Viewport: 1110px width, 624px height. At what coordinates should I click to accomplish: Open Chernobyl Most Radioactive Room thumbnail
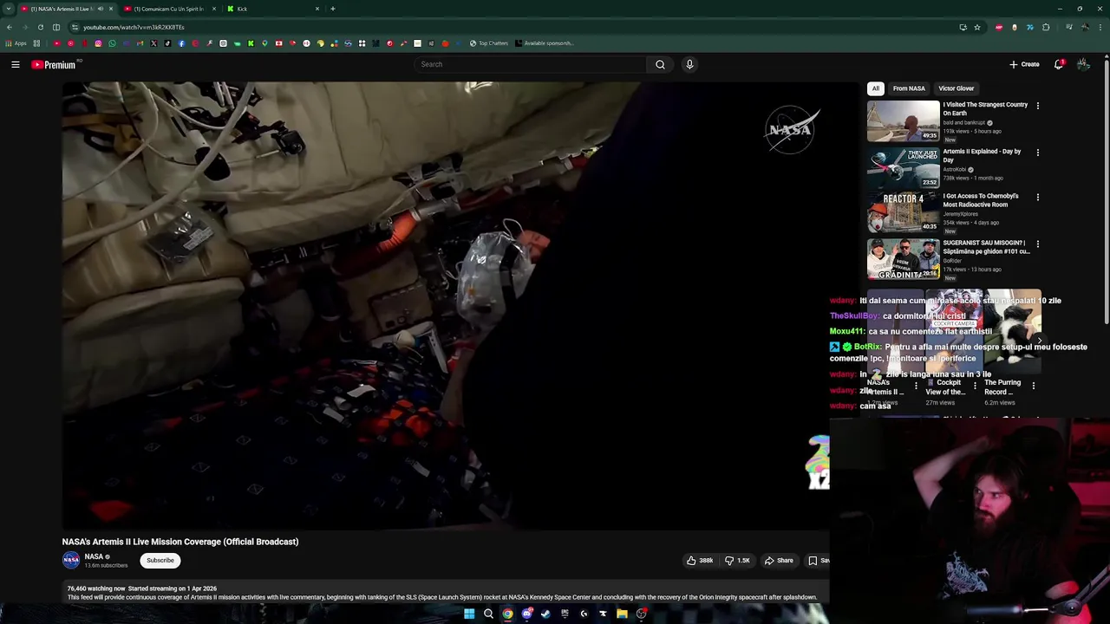(x=903, y=212)
